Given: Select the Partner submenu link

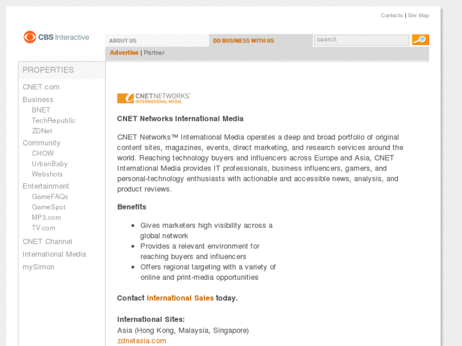Looking at the screenshot, I should [154, 53].
